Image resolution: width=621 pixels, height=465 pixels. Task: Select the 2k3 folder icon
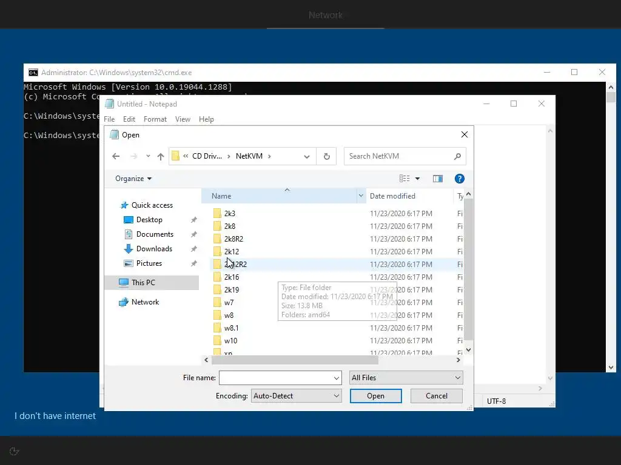[217, 214]
